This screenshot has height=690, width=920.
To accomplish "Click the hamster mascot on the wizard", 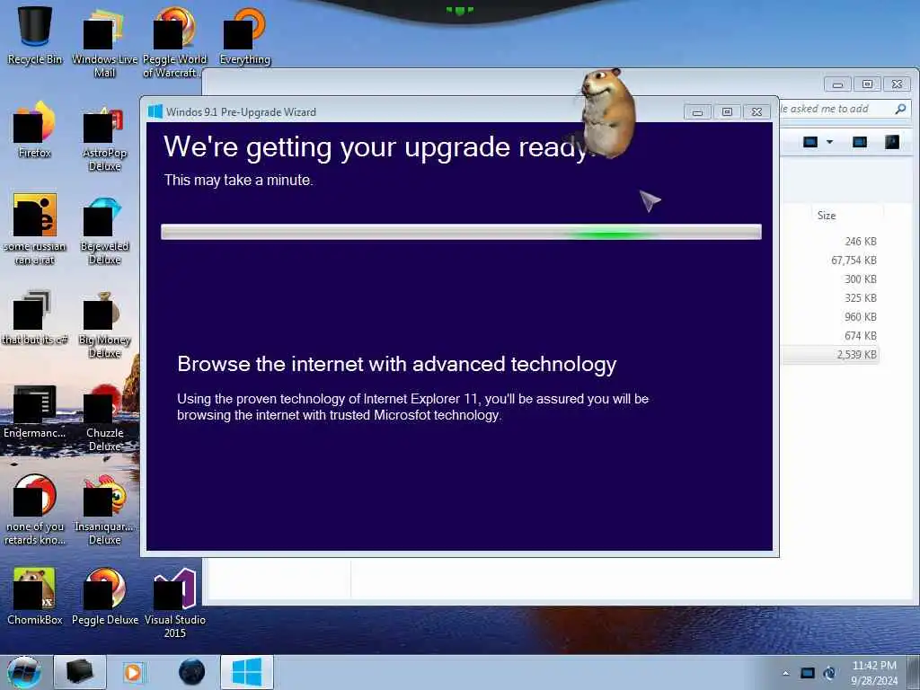I will point(608,112).
